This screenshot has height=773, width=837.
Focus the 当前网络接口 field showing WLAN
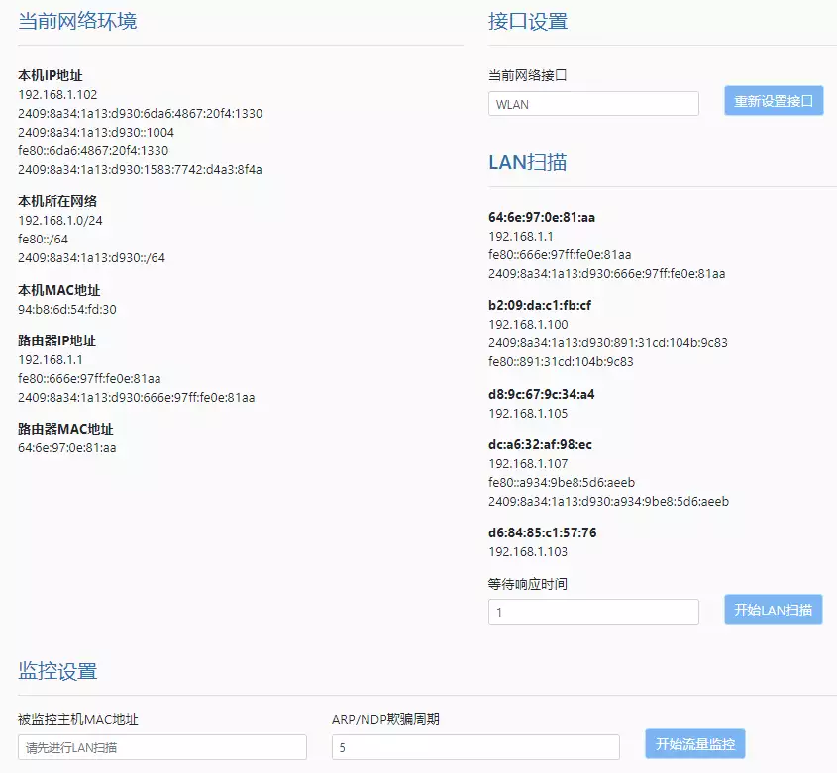coord(593,104)
